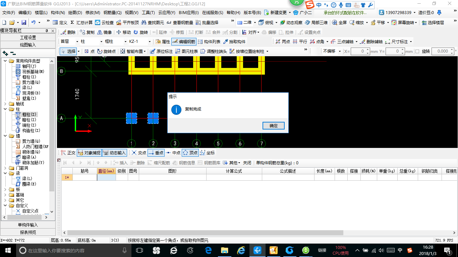Open 查找图元 tool
This screenshot has width=458, height=257.
click(x=153, y=22)
